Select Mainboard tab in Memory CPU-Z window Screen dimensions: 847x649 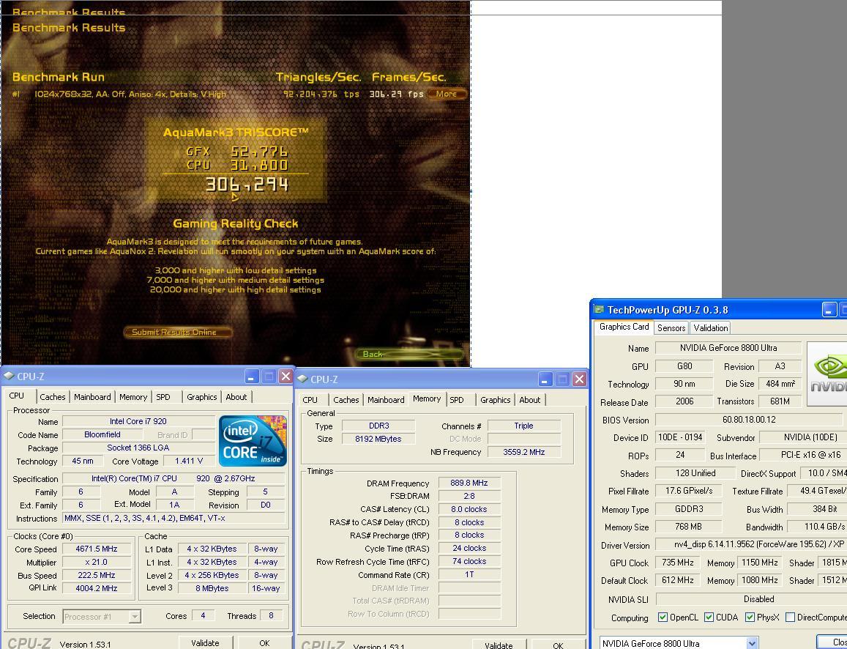pos(386,400)
